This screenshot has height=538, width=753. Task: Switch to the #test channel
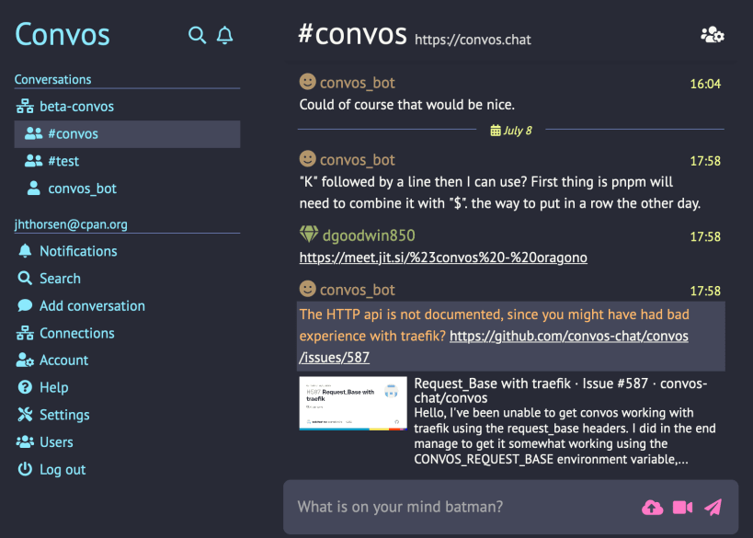pos(127,161)
